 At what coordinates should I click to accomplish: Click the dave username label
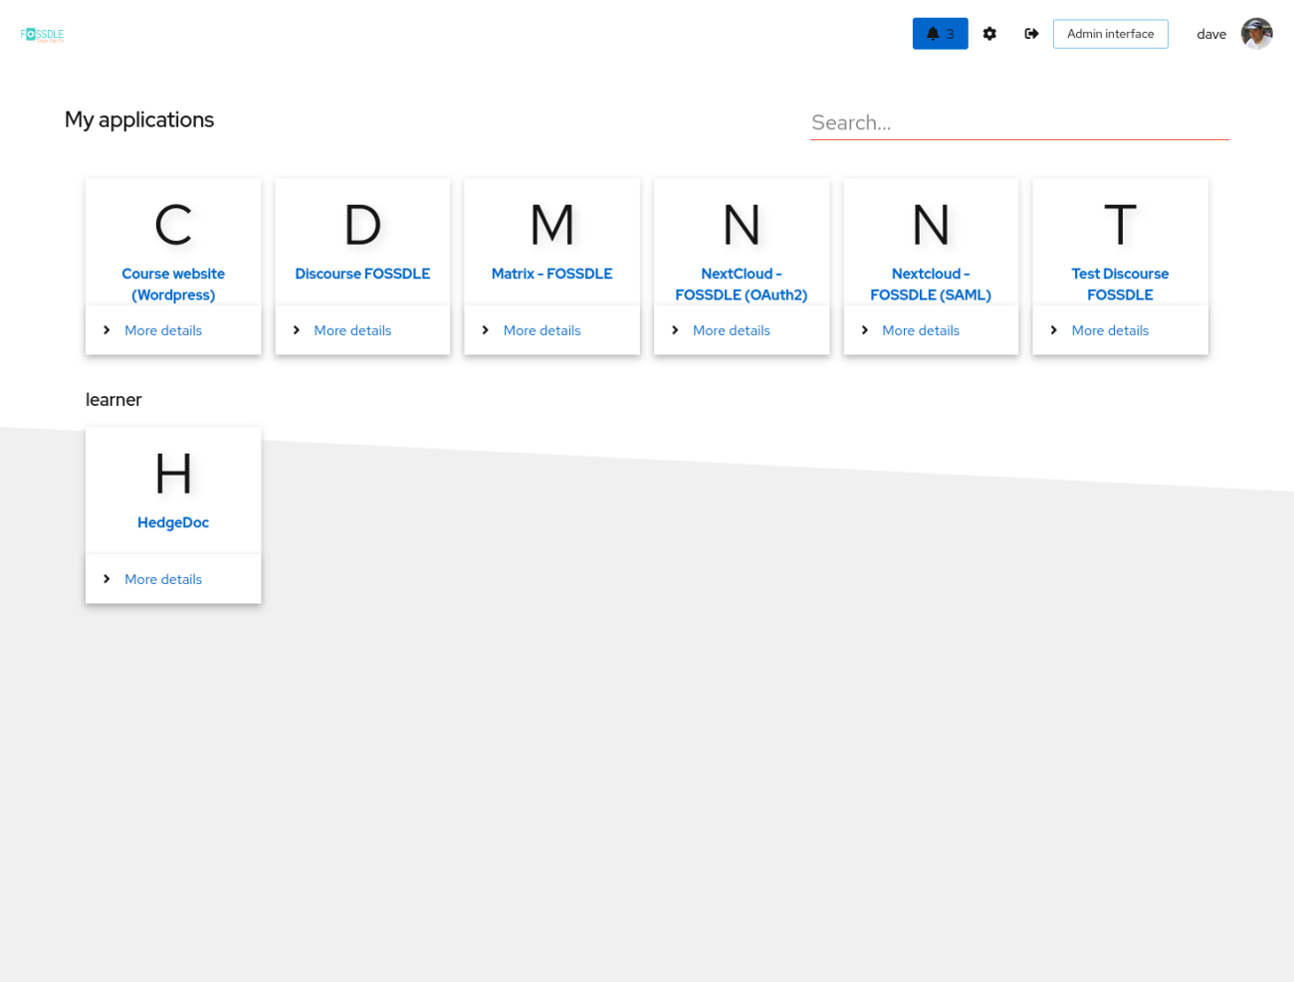point(1211,34)
